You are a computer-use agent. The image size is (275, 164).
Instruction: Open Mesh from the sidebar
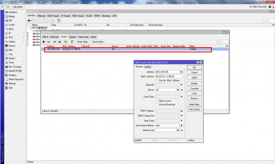pyautogui.click(x=11, y=29)
